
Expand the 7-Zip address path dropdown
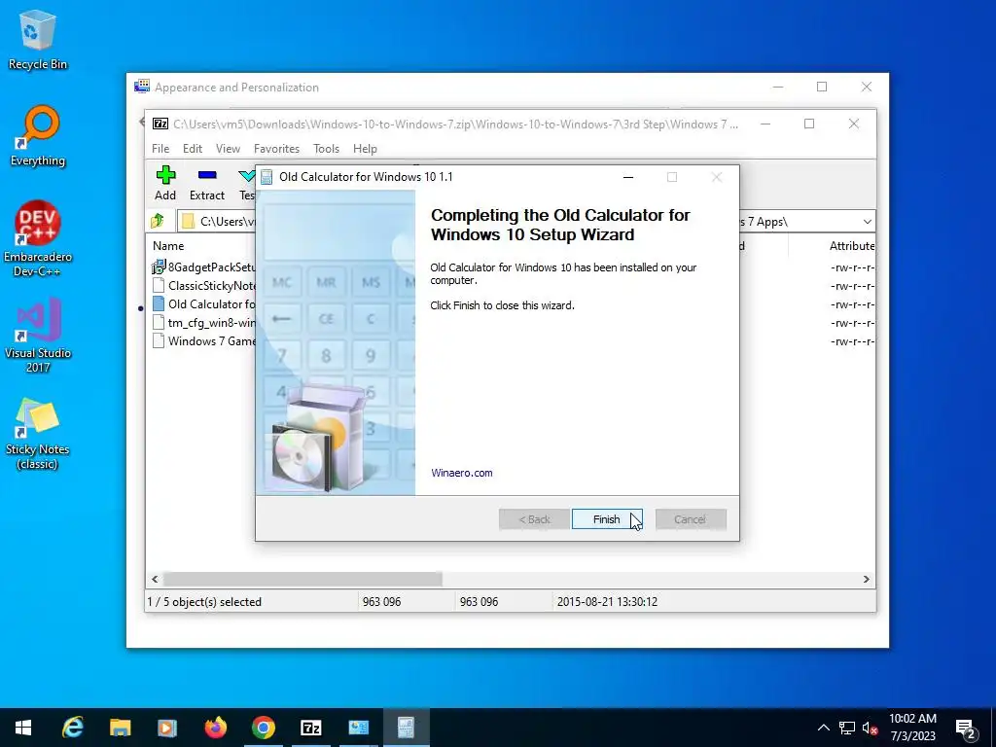867,222
